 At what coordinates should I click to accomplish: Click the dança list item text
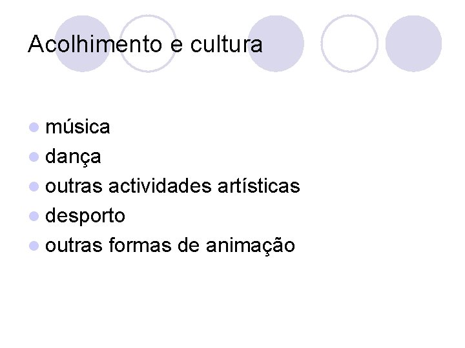click(x=73, y=157)
